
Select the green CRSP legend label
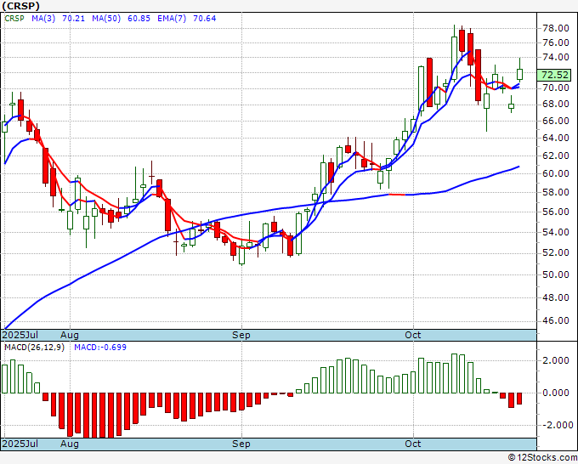click(14, 19)
